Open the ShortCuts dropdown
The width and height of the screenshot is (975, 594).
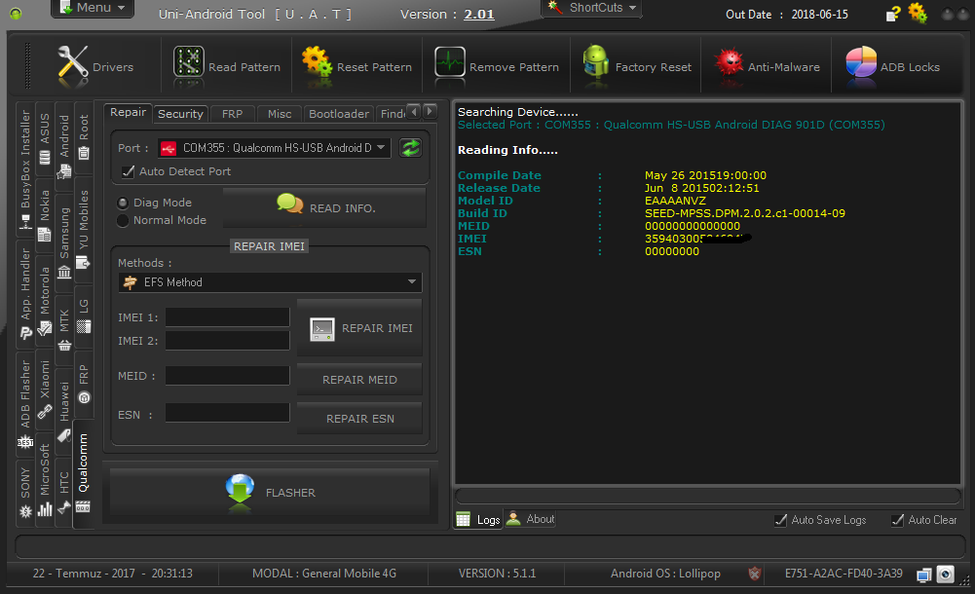click(x=592, y=8)
